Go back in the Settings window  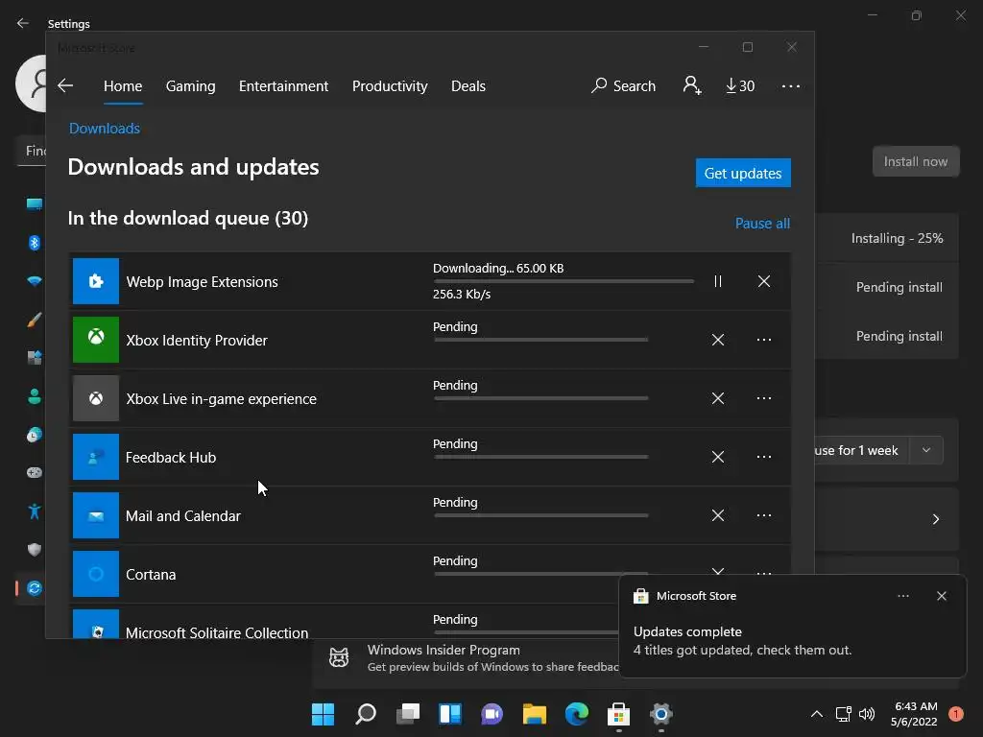23,23
